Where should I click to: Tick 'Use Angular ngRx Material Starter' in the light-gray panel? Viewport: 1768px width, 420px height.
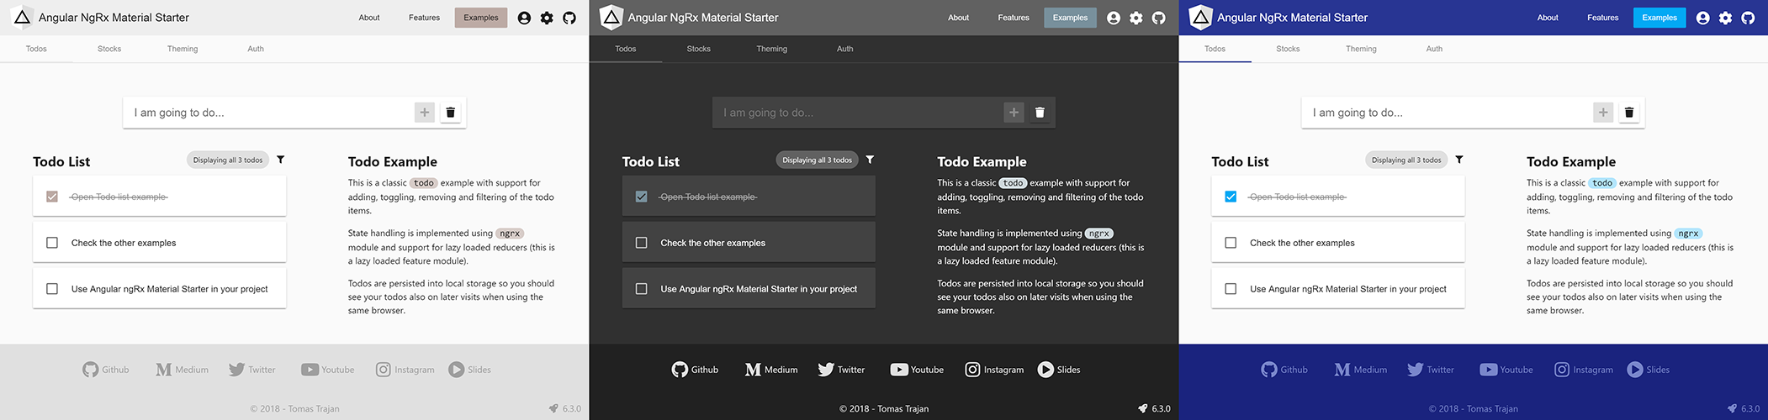point(52,289)
